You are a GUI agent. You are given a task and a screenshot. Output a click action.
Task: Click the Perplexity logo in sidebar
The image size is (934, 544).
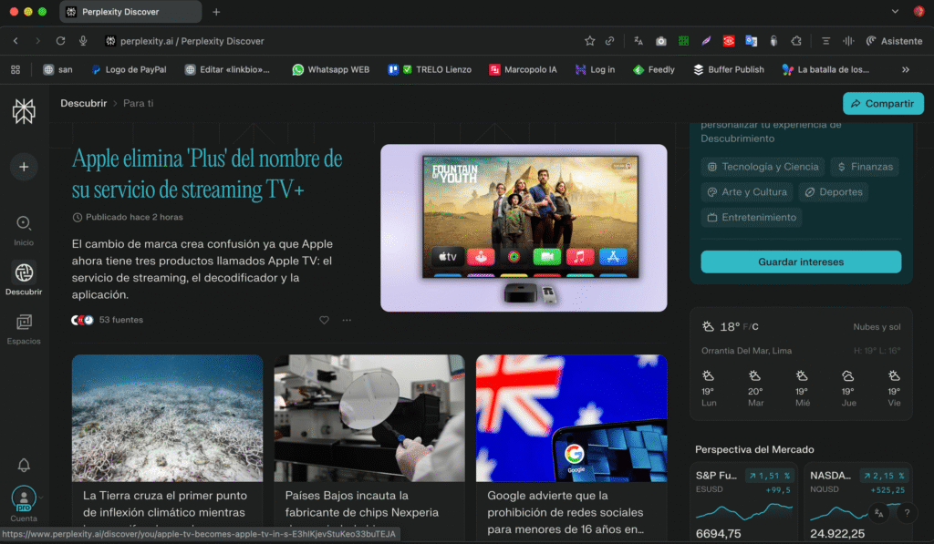(24, 111)
